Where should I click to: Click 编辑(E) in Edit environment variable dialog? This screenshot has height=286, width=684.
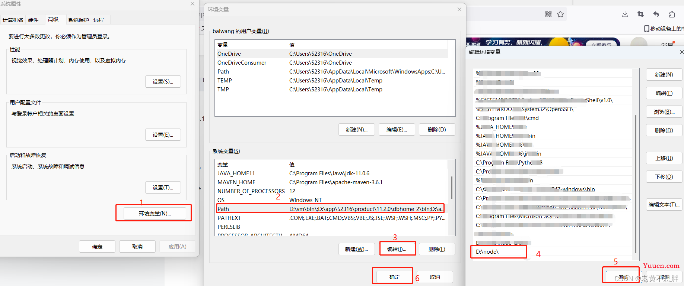(x=664, y=93)
